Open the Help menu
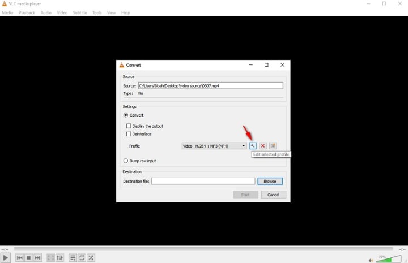 point(125,12)
